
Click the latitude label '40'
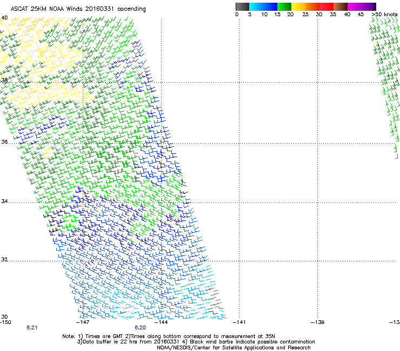click(4, 18)
